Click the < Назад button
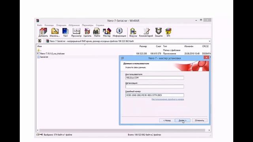The width and height of the screenshot is (253, 142). tap(167, 120)
